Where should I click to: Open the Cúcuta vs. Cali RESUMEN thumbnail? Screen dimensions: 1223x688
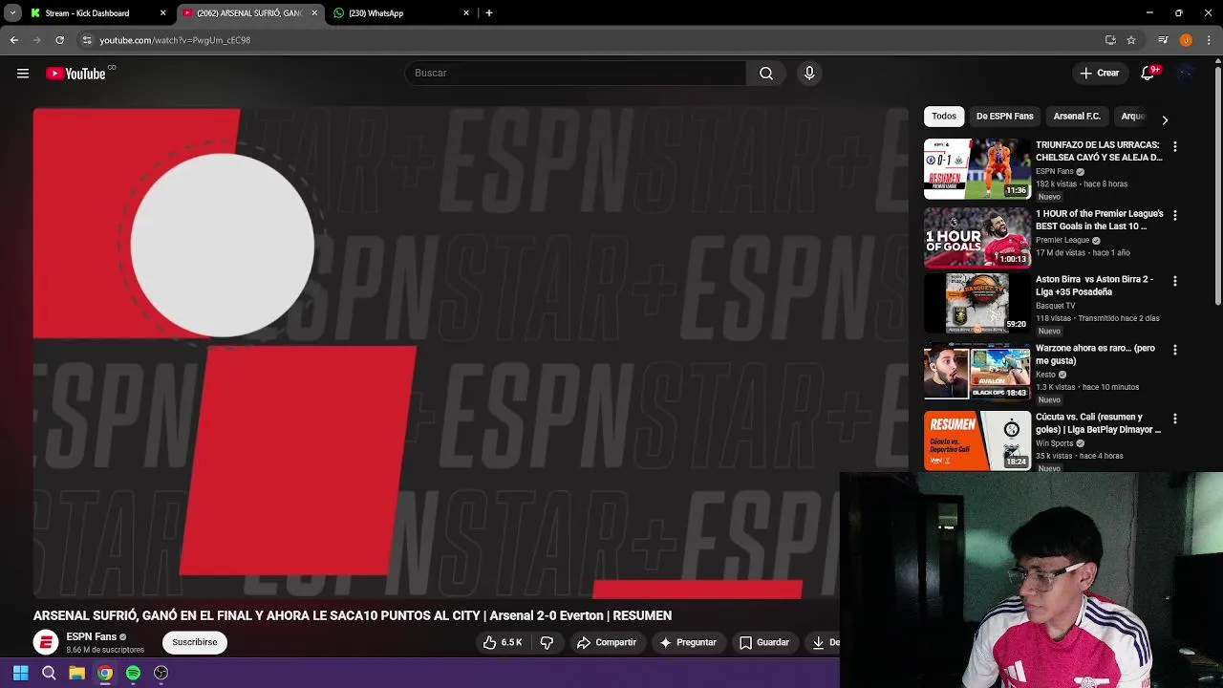coord(977,441)
